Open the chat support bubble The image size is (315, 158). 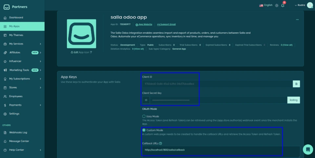[x=308, y=149]
